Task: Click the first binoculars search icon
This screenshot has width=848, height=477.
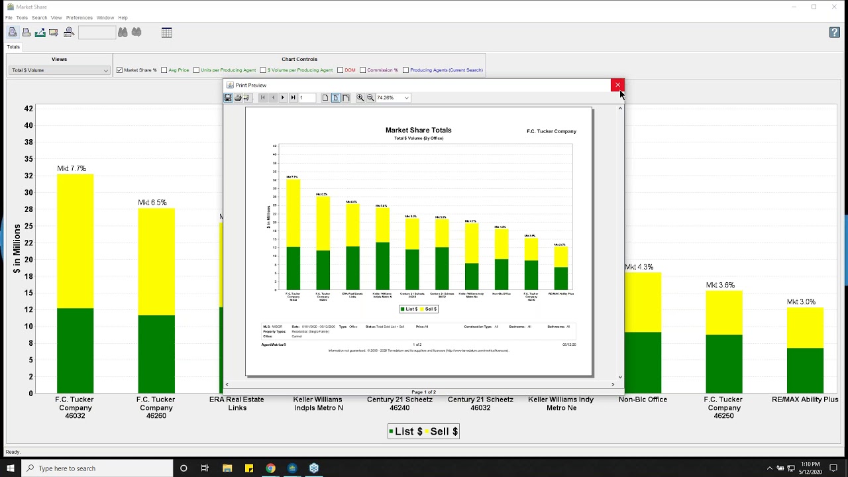Action: 123,32
